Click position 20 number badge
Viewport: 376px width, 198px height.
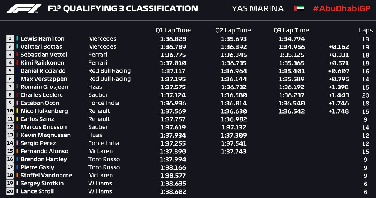coord(10,191)
